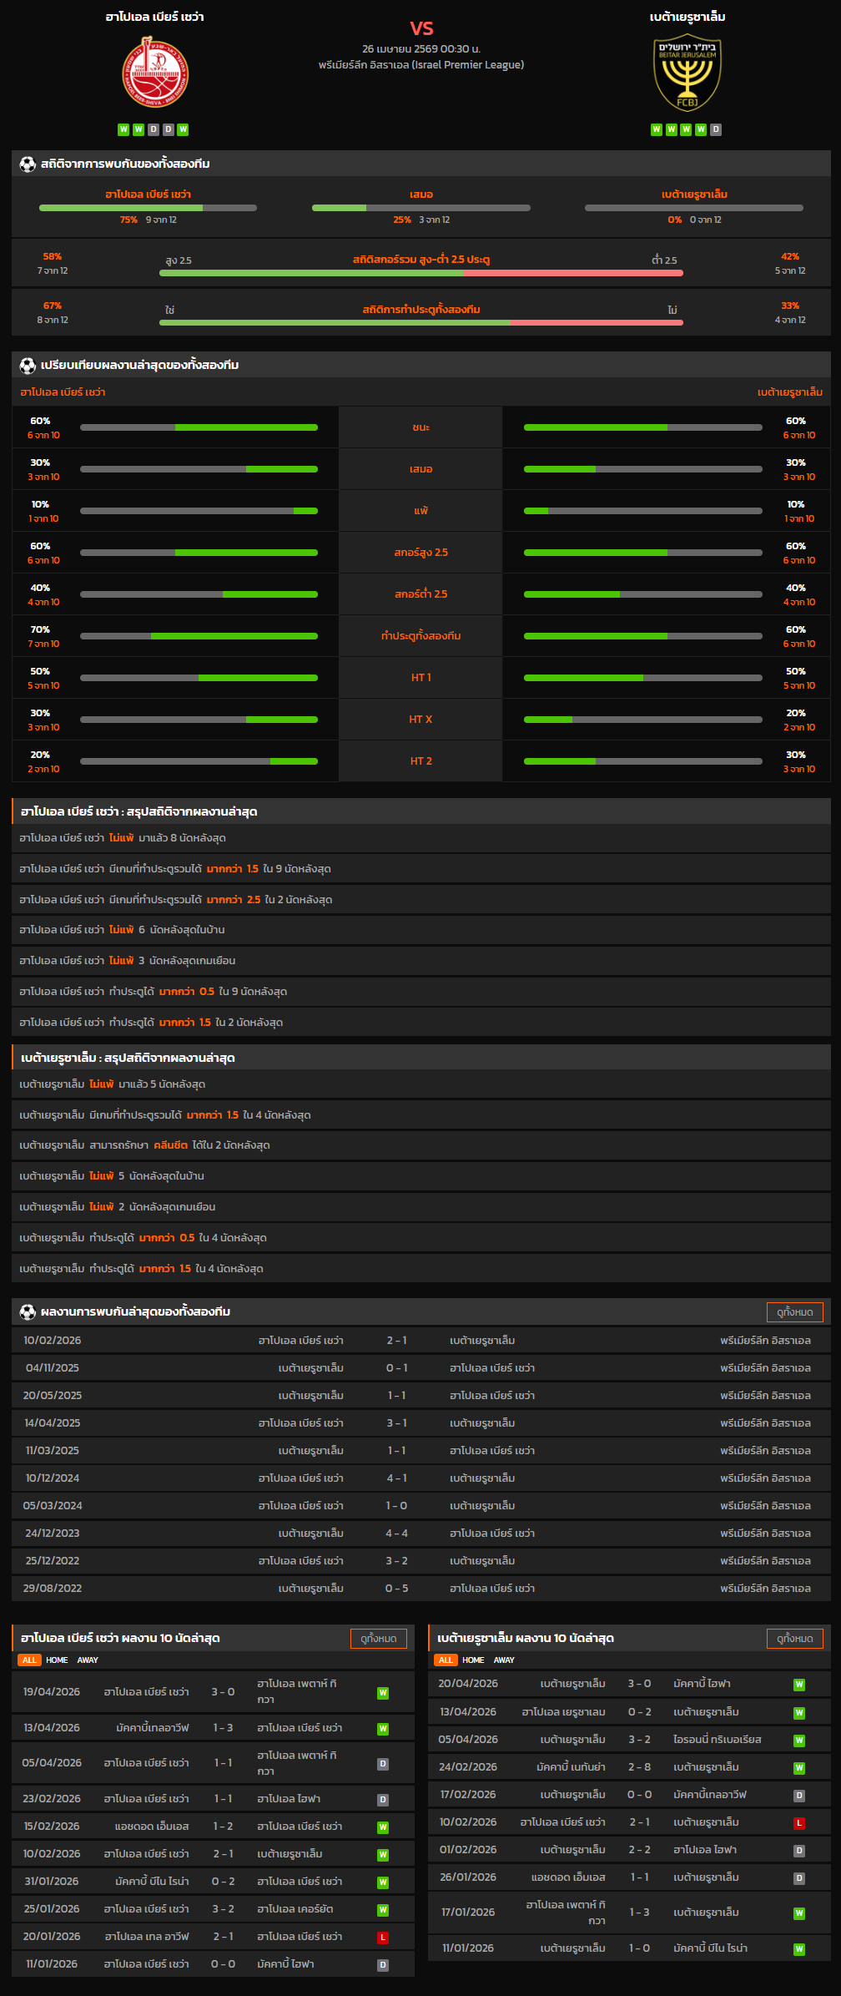
Task: Open ดูทั้งหมด for Hapoel Be'er Sheva last 10 matches
Action: click(378, 1639)
